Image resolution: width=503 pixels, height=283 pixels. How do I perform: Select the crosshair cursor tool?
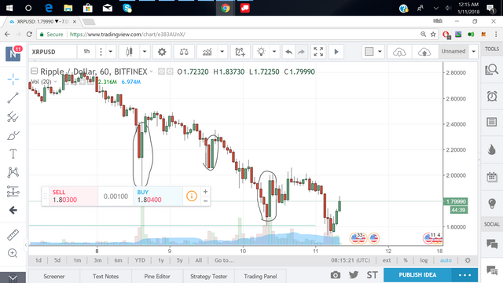pyautogui.click(x=13, y=79)
